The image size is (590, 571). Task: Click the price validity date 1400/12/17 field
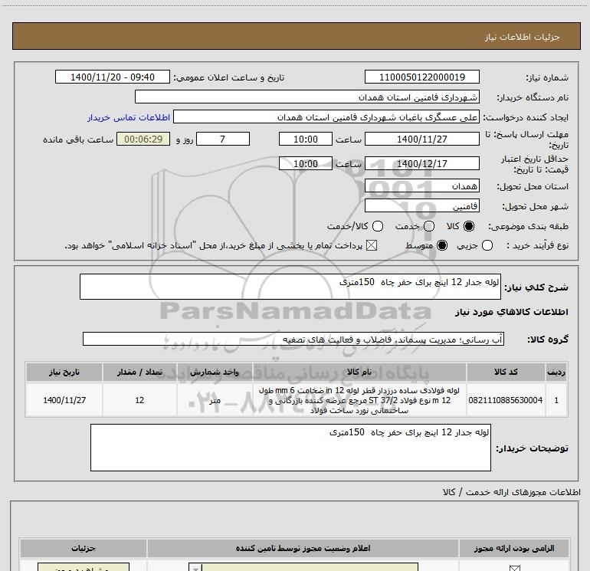[x=421, y=163]
